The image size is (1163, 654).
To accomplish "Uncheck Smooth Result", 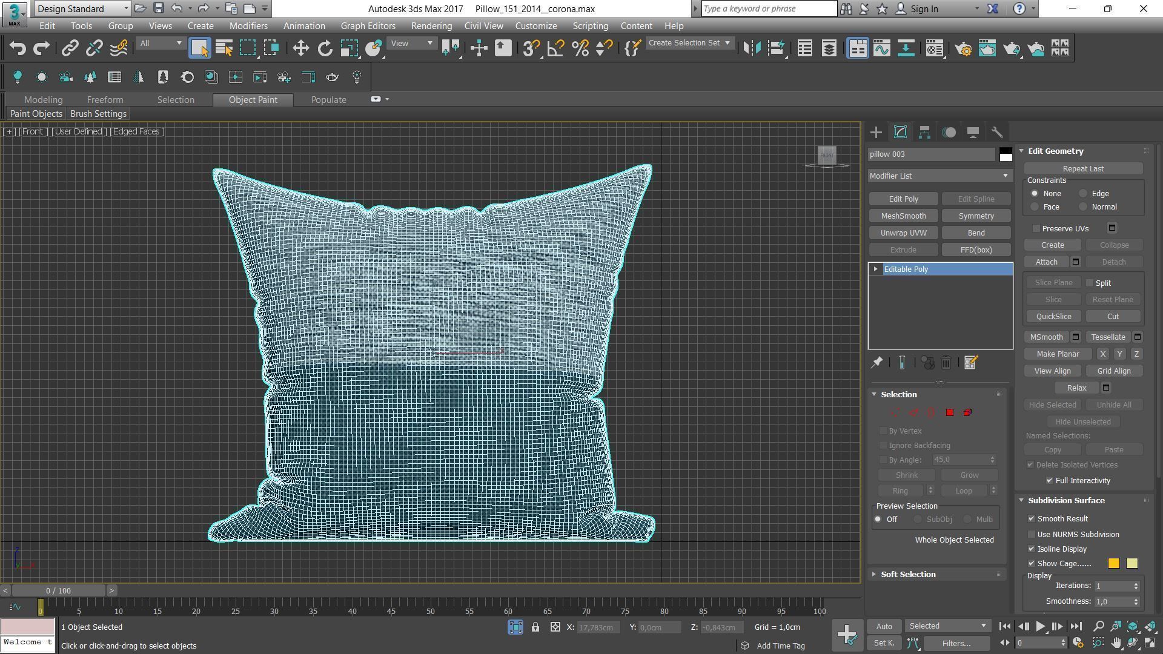I will pos(1032,519).
